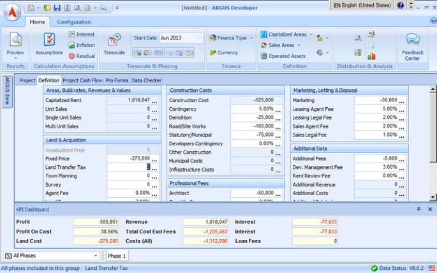Pin the KPI Dashboard panel
Image resolution: width=437 pixels, height=273 pixels.
(x=418, y=209)
